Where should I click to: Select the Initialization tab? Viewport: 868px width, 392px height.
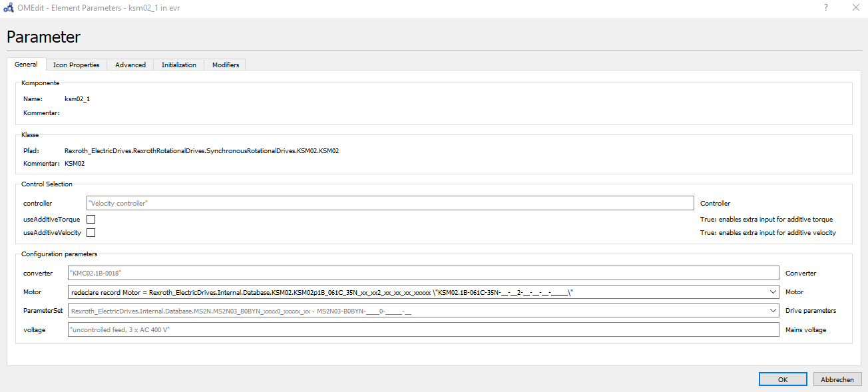click(178, 65)
